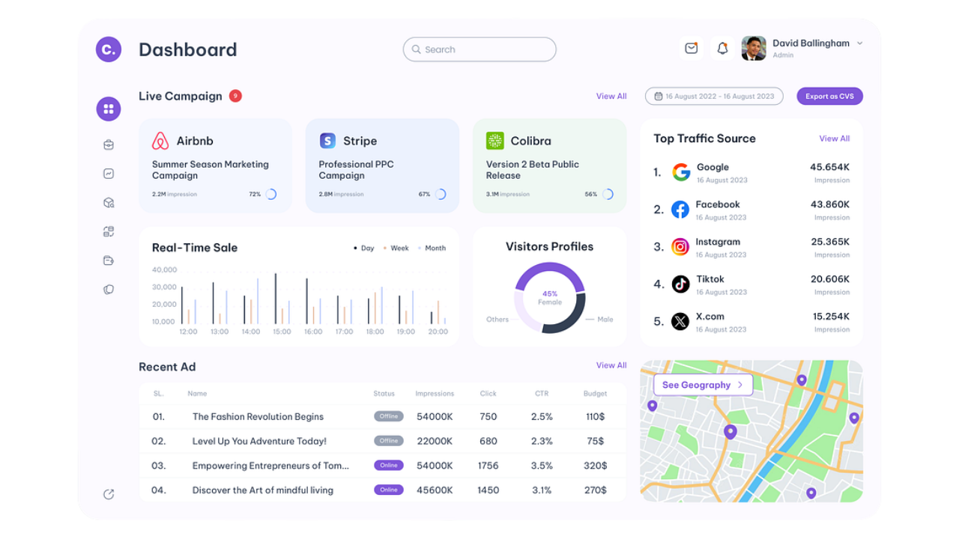
Task: Expand the See Geography chevron
Action: (x=740, y=385)
